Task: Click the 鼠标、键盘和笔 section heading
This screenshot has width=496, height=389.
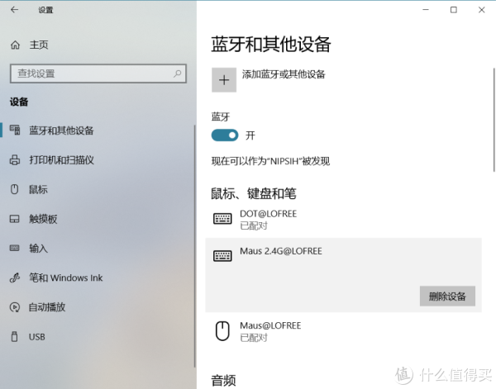Action: coord(254,193)
